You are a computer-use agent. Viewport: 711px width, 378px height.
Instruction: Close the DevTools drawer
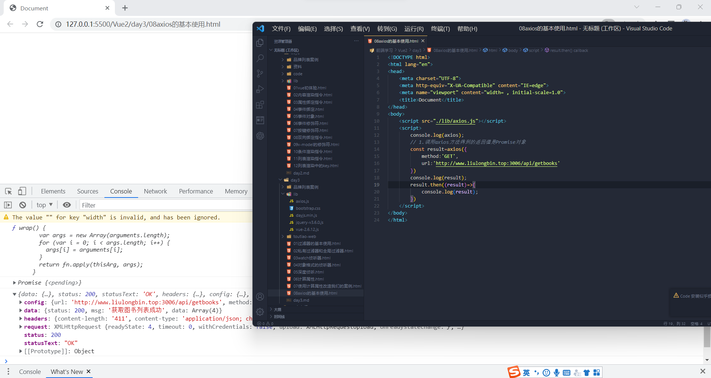pyautogui.click(x=702, y=371)
